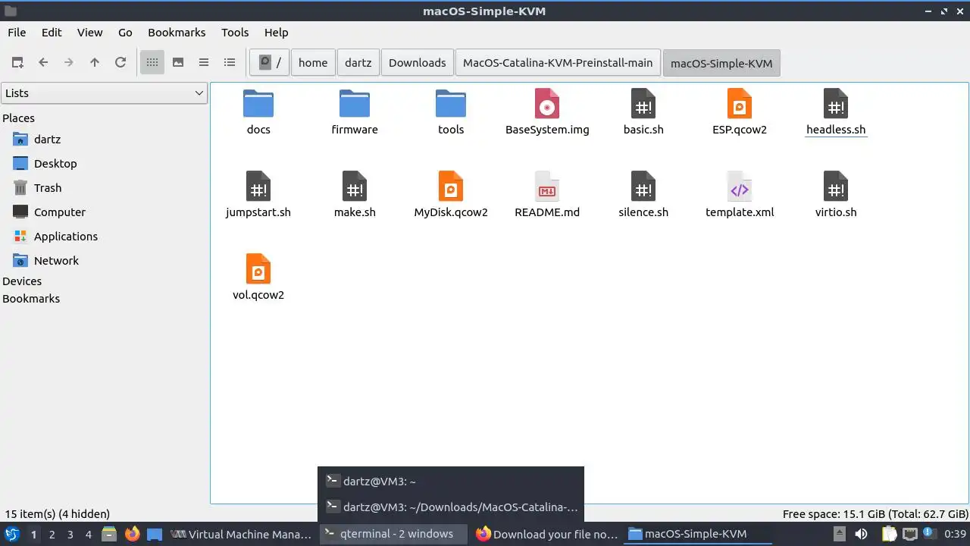Select the jumpstart.sh script

pyautogui.click(x=258, y=194)
